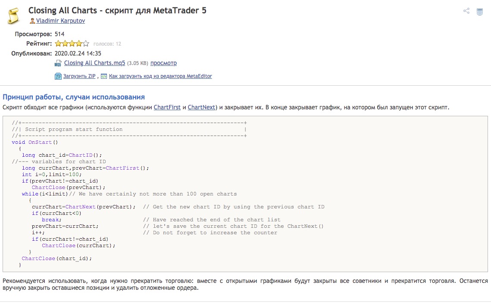
Task: Click the bookmark icon beside share
Action: coord(479,12)
